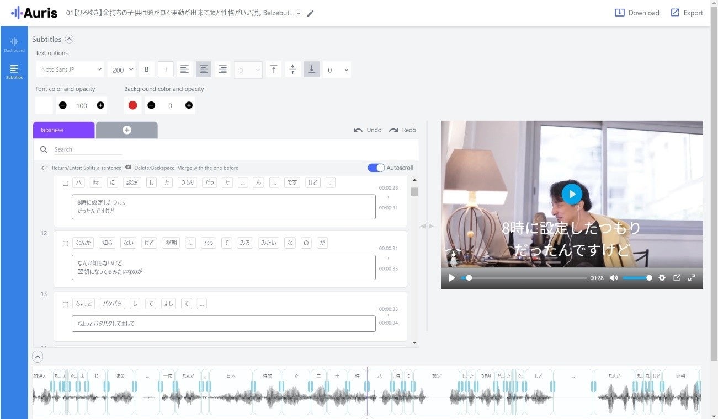Center-align subtitle text

(204, 69)
